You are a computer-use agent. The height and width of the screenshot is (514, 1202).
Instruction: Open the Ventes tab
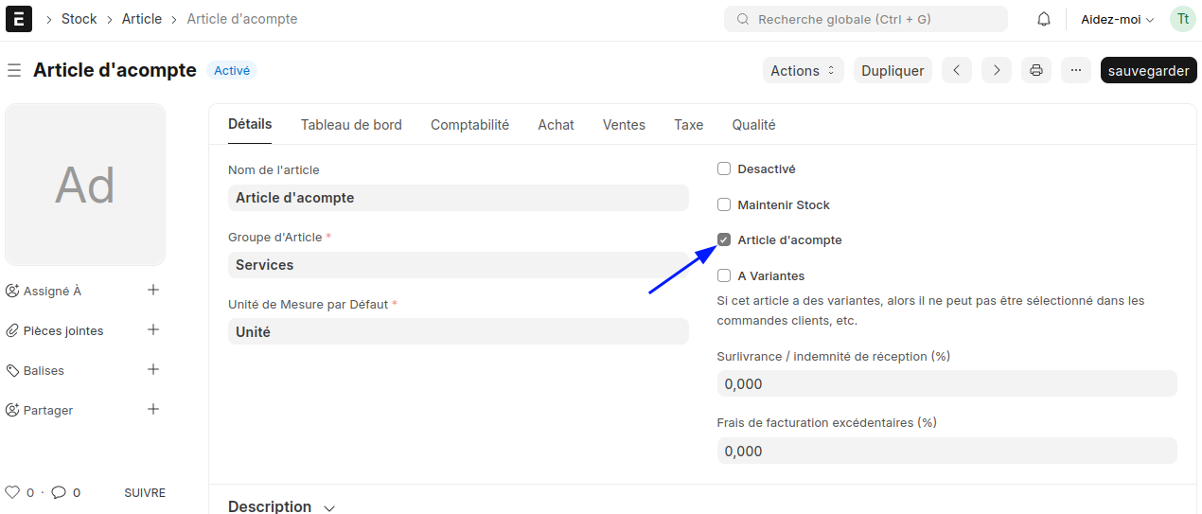pyautogui.click(x=624, y=125)
